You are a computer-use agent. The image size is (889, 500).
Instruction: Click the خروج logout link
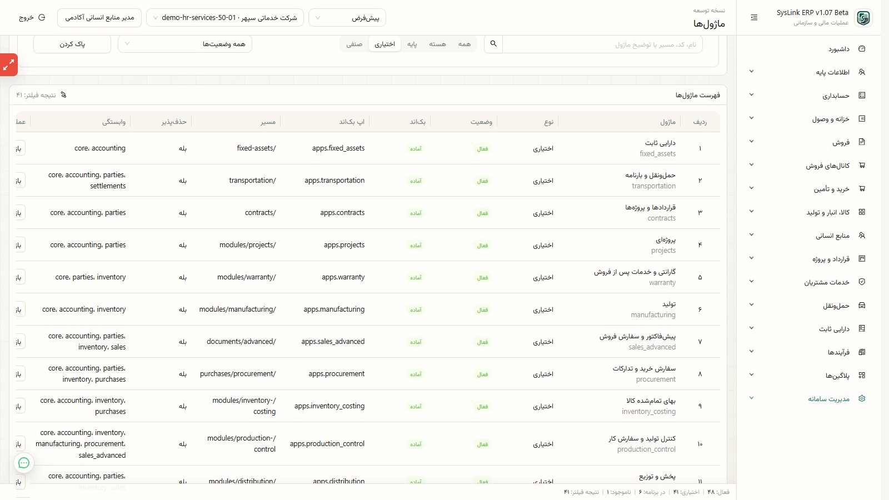(32, 18)
